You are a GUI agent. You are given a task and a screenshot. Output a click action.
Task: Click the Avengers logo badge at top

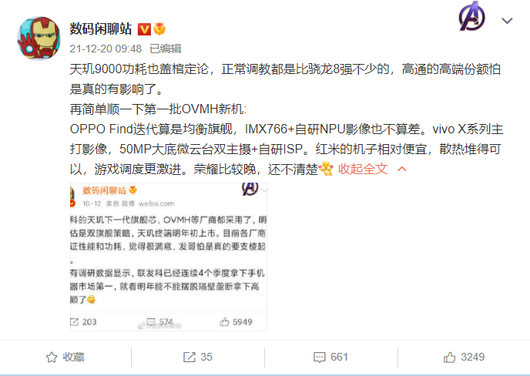coord(472,17)
